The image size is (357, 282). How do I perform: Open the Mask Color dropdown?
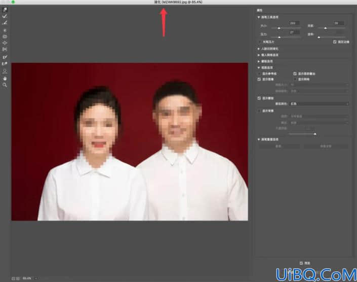point(319,104)
